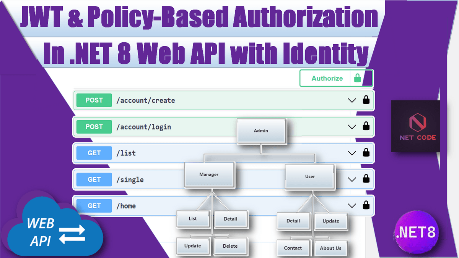
Task: Click the lock icon on /account/create row
Action: point(366,100)
